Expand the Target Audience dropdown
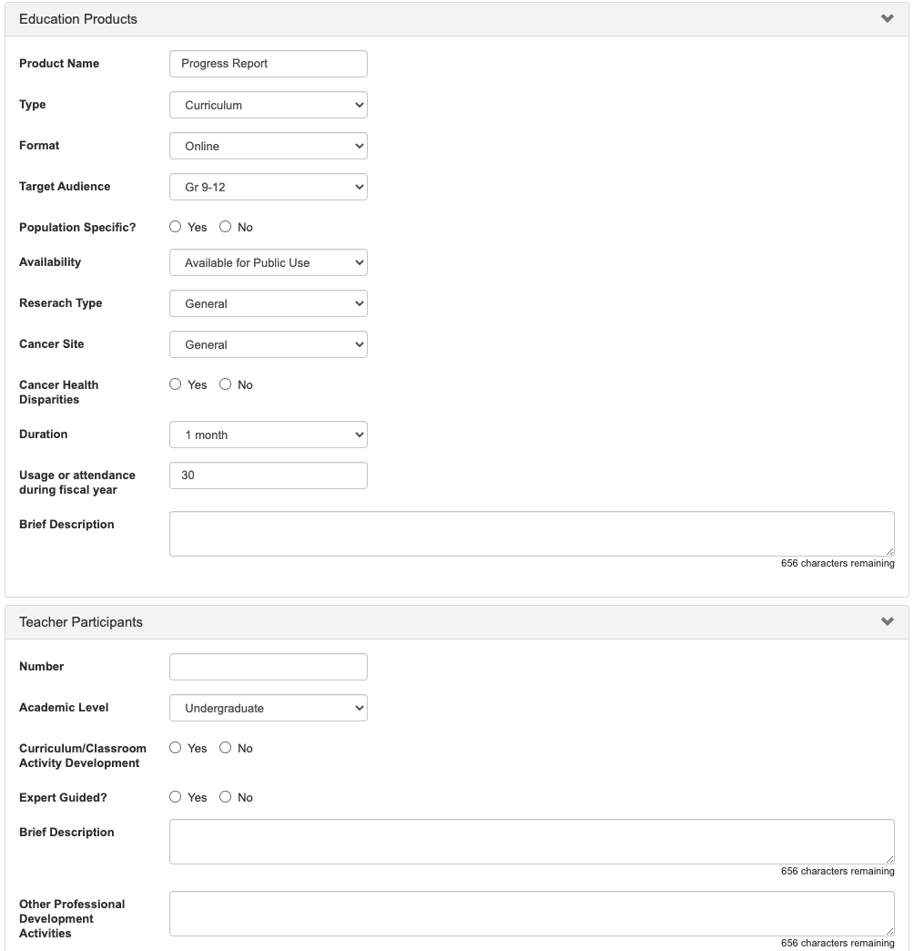The width and height of the screenshot is (914, 951). coord(269,187)
